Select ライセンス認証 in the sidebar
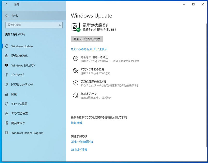Screen dimensions: 208x163 34,104
